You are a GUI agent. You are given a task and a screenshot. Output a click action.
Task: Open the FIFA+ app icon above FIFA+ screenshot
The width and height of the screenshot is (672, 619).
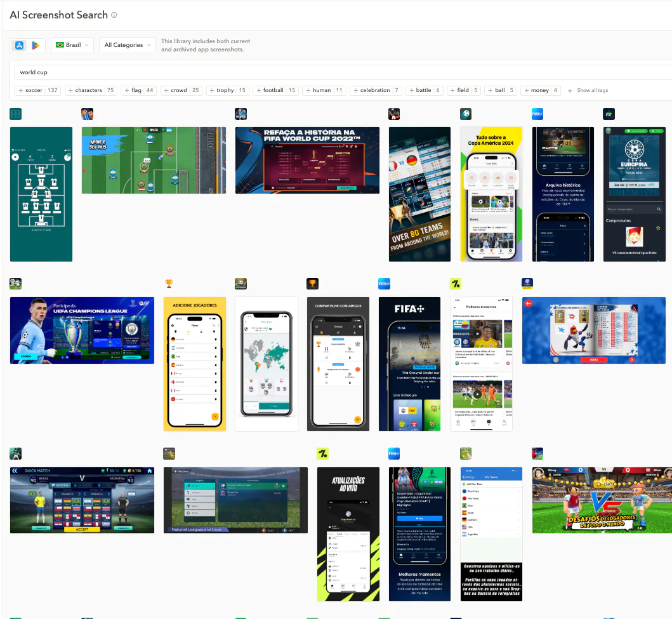click(384, 284)
